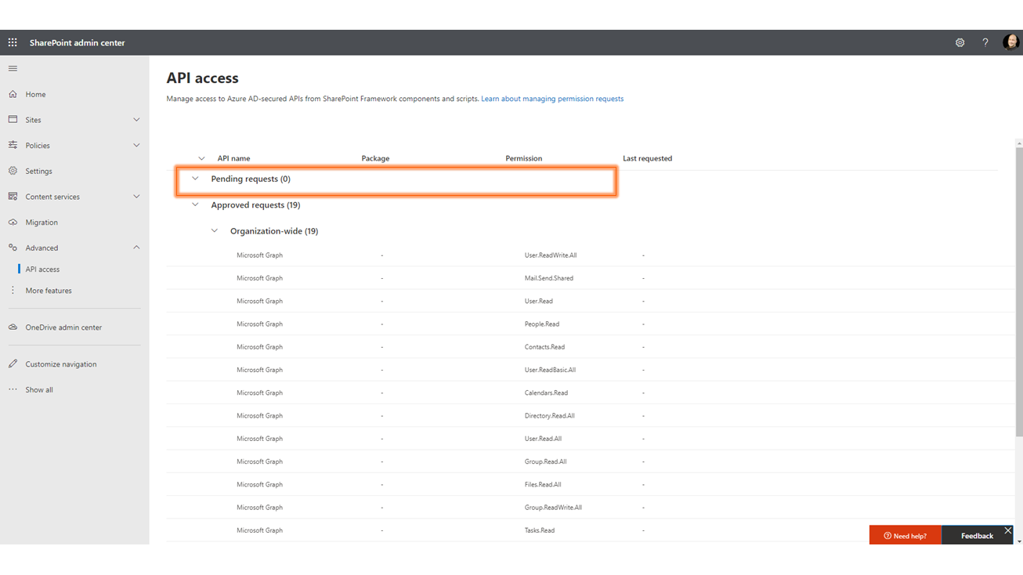Viewport: 1023px width, 575px height.
Task: Collapse the Organization-wide group
Action: pos(214,231)
